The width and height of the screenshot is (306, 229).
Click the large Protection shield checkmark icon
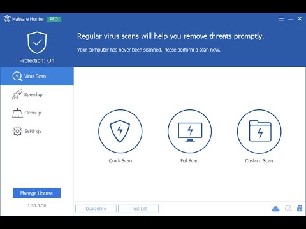(x=37, y=43)
